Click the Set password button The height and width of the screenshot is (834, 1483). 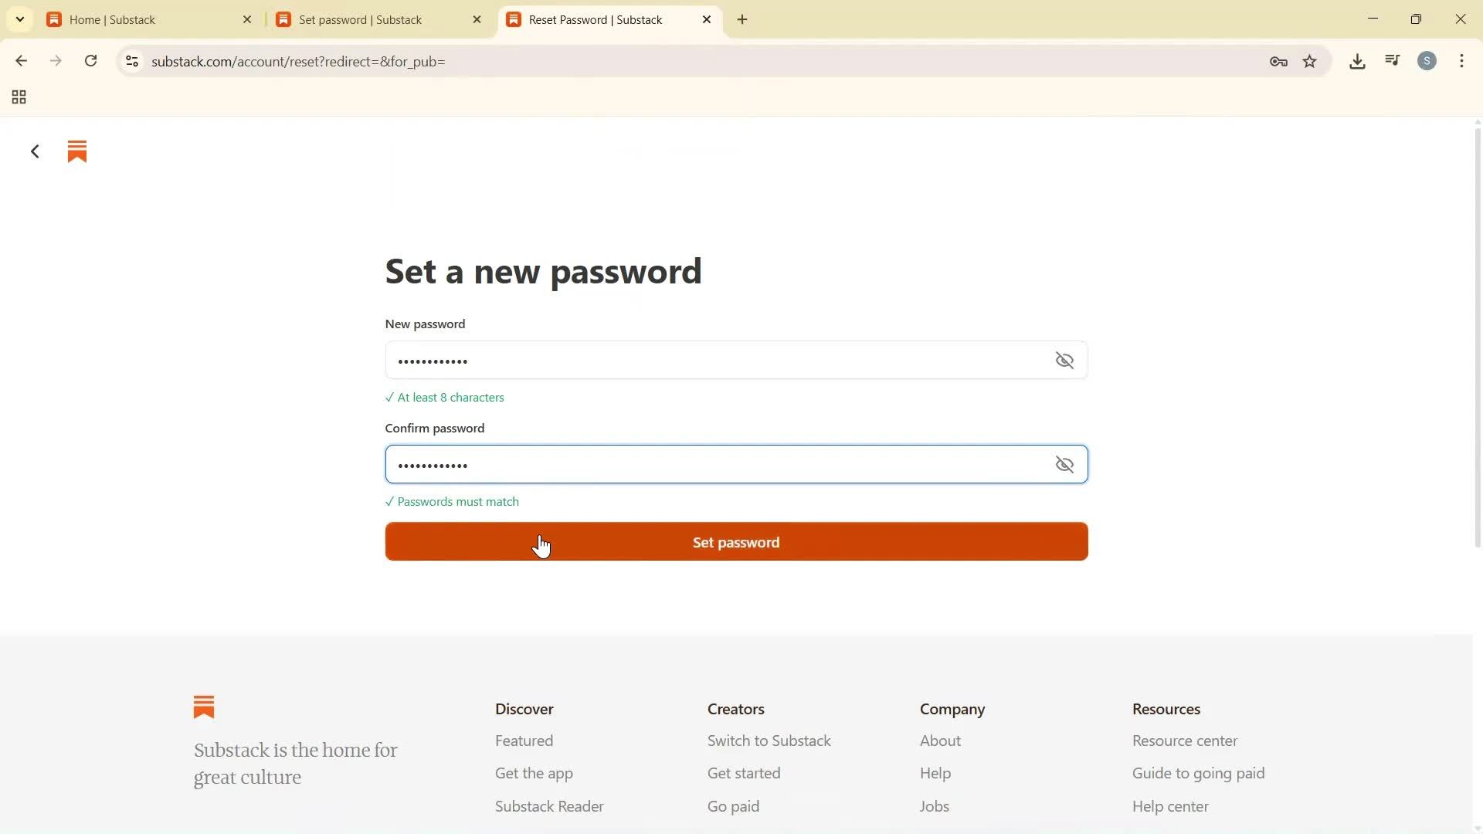tap(735, 542)
